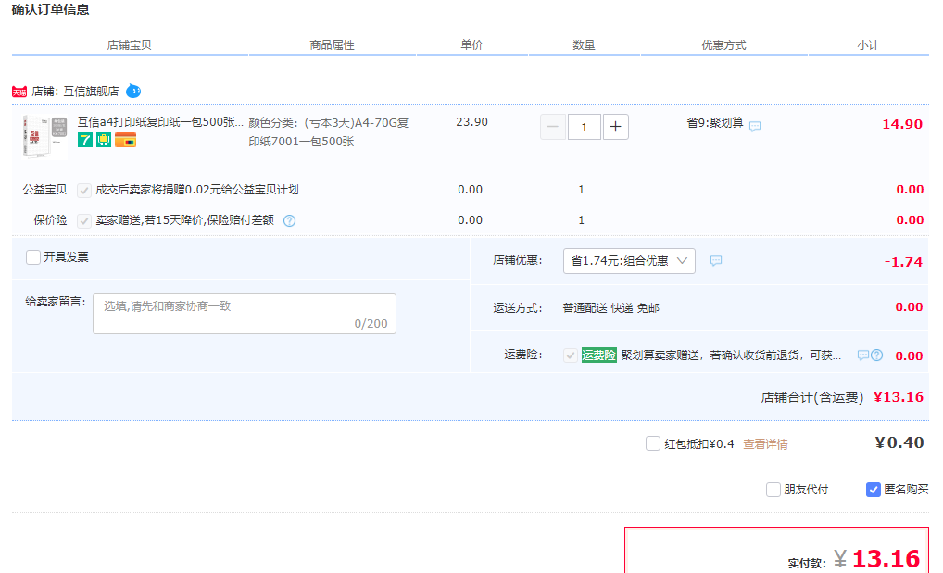
Task: Click the Tmall logo beside the store name
Action: 19,92
